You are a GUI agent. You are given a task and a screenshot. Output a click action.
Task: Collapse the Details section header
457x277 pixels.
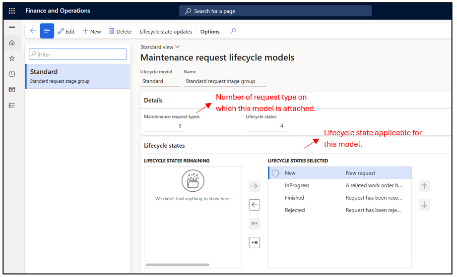pos(153,100)
